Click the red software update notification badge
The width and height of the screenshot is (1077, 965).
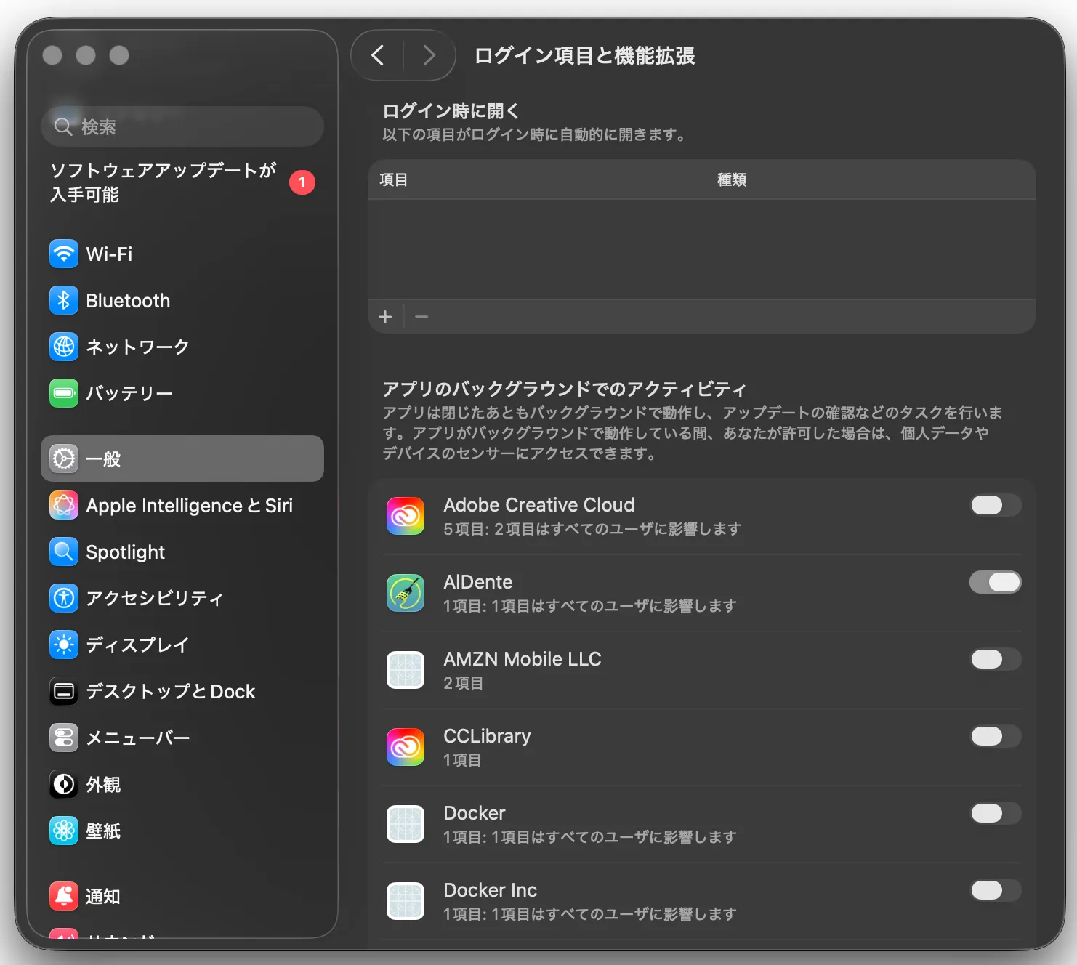[x=302, y=182]
